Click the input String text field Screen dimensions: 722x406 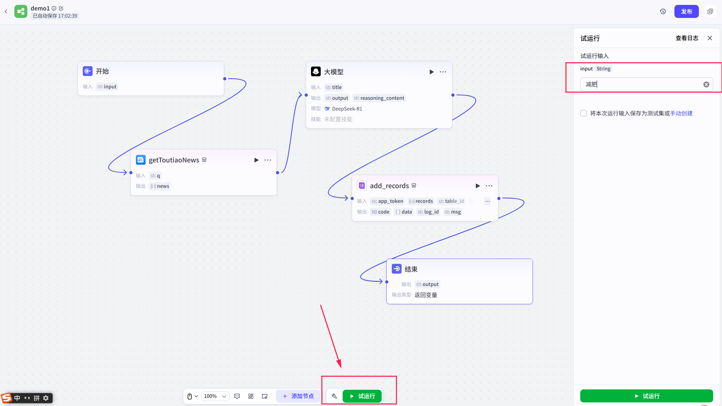642,84
